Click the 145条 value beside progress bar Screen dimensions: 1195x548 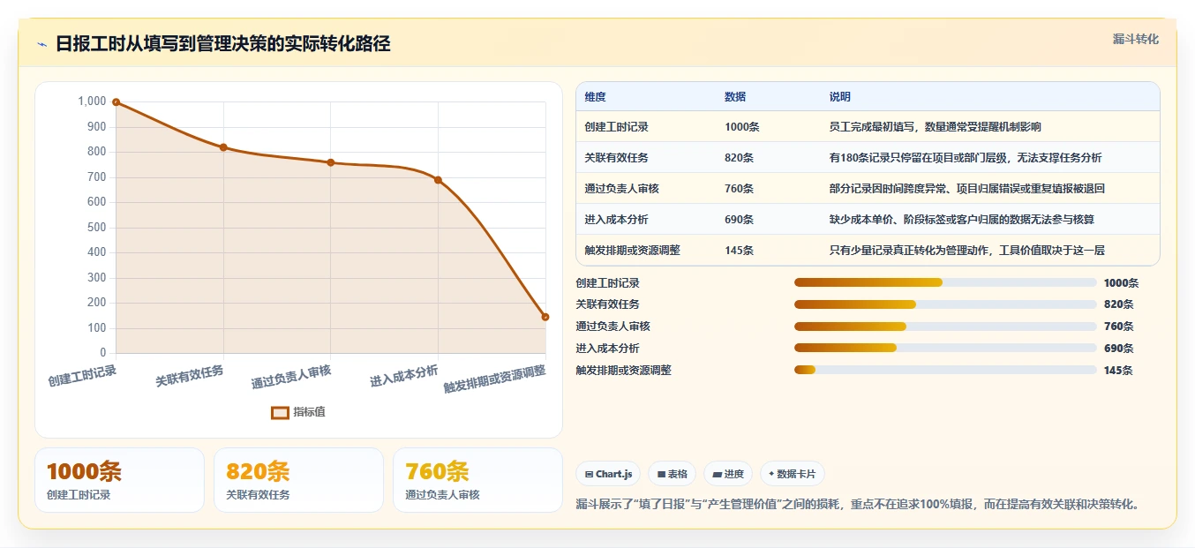pyautogui.click(x=1118, y=371)
